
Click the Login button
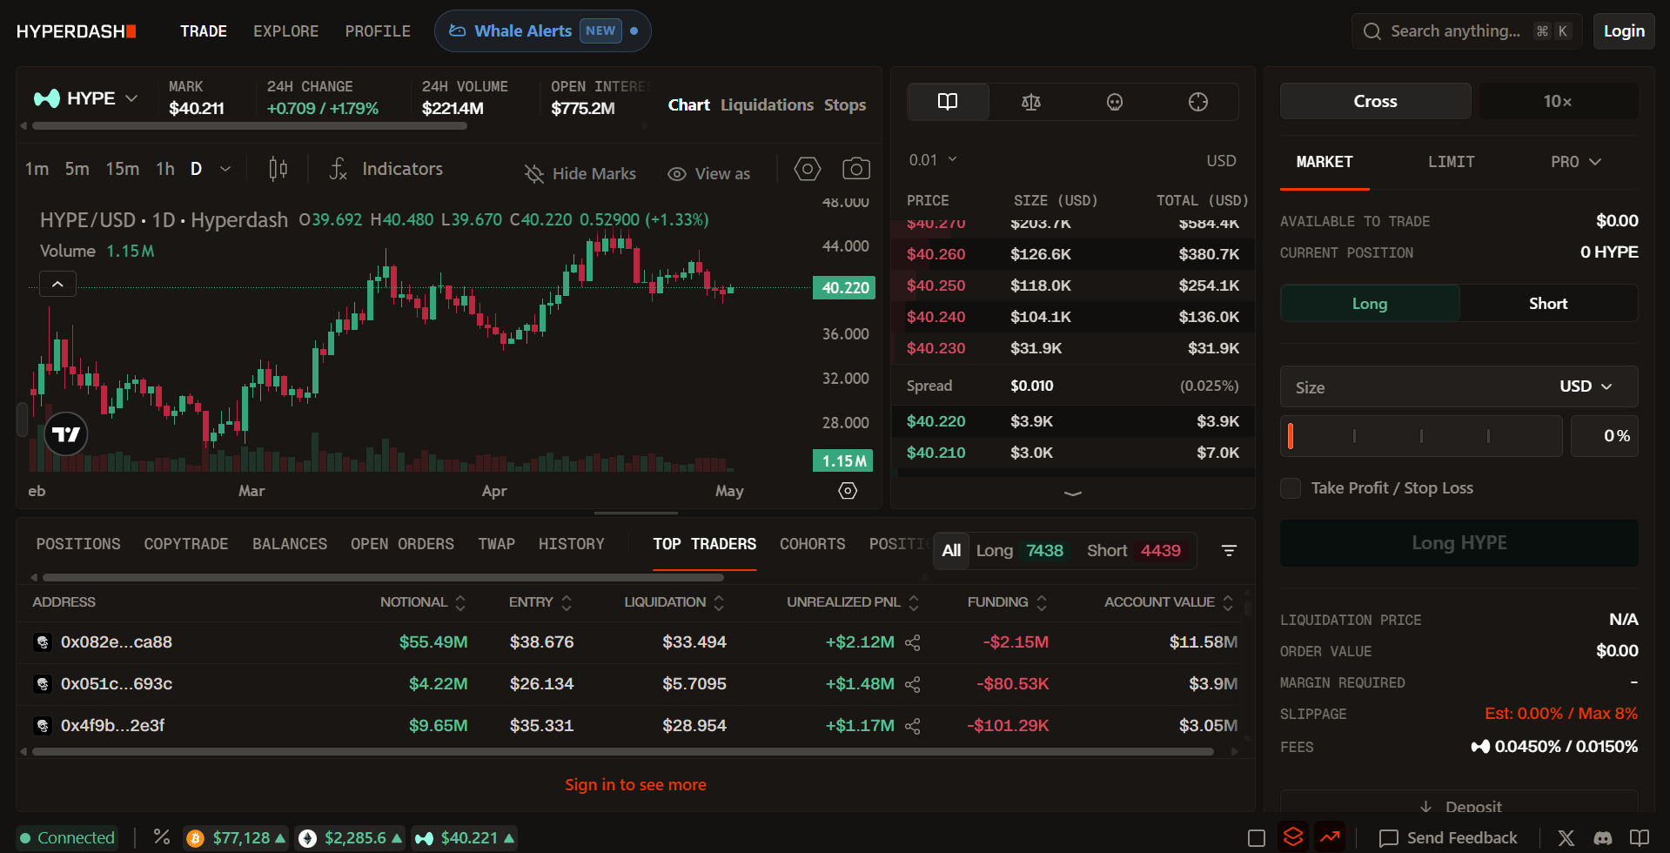click(1624, 31)
